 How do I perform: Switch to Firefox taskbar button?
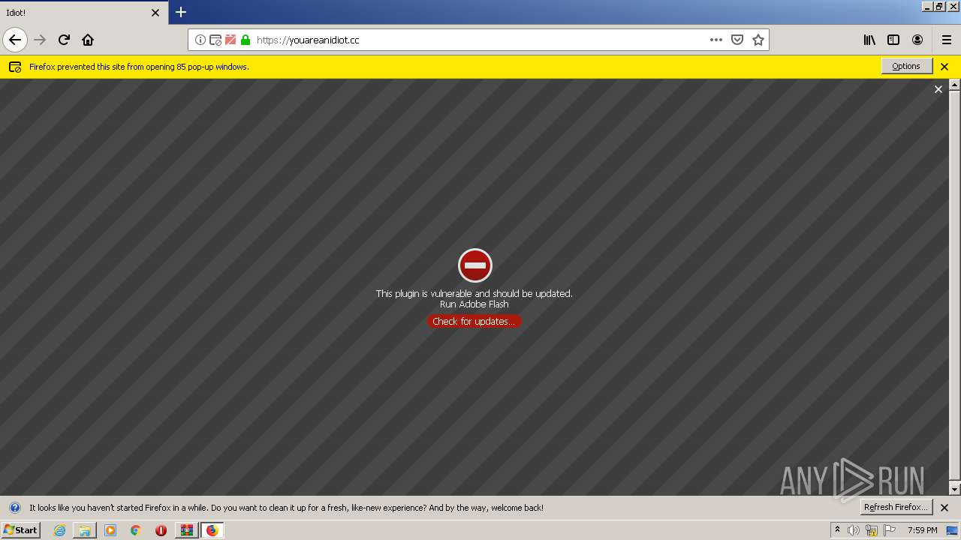pyautogui.click(x=212, y=530)
